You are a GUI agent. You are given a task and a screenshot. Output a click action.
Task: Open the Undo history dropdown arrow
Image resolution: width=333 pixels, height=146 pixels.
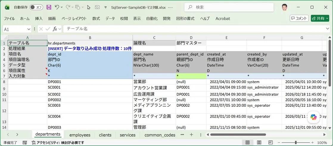coord(62,7)
